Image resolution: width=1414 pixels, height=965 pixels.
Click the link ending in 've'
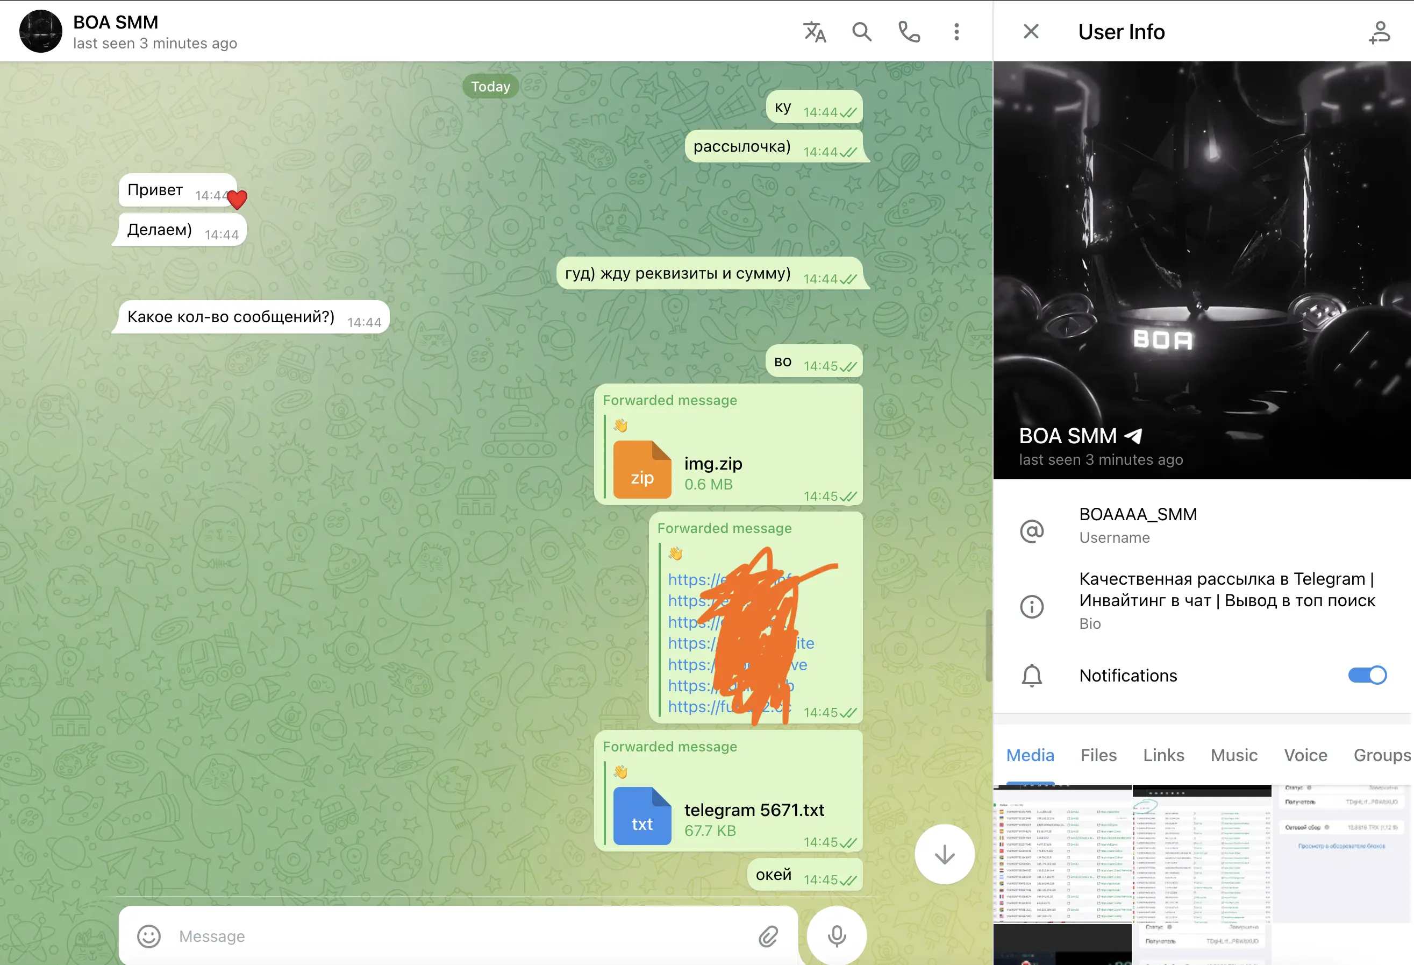(737, 664)
